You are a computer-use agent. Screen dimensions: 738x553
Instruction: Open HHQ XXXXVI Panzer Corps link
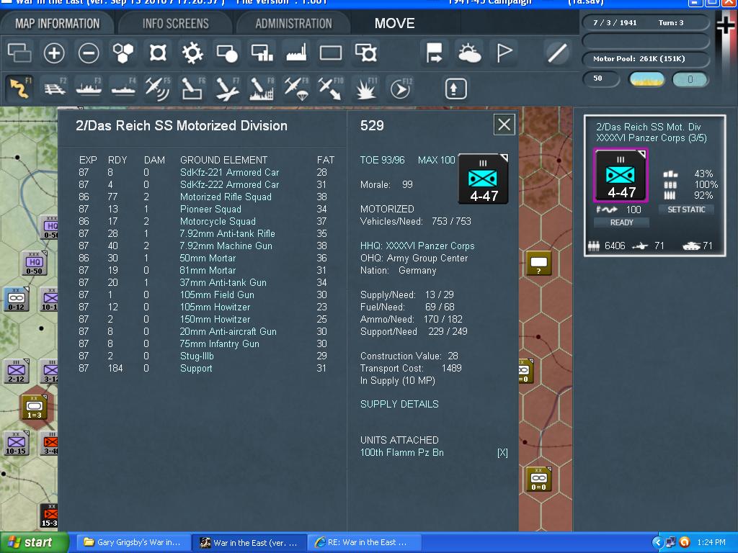tap(417, 246)
